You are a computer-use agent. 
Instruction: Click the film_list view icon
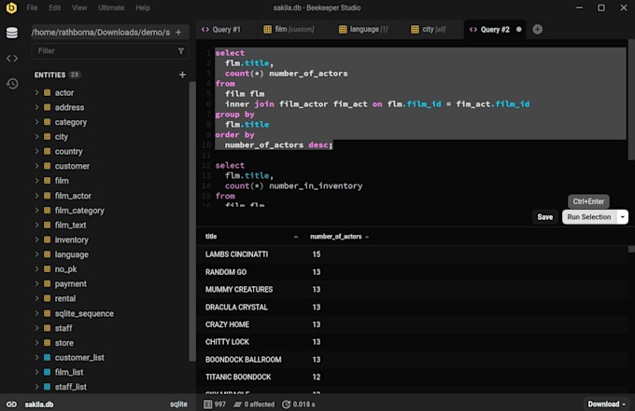pyautogui.click(x=47, y=372)
